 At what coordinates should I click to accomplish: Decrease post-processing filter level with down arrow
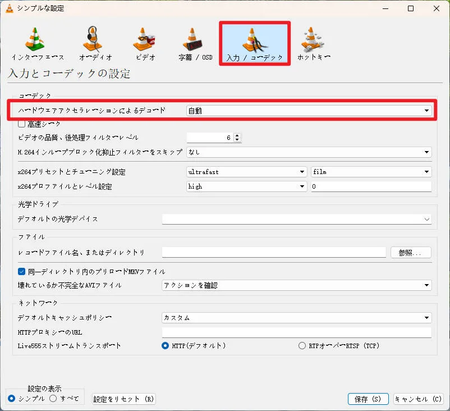[237, 140]
